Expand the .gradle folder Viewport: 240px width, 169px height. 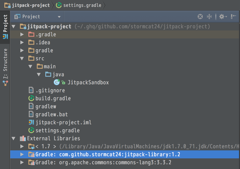pyautogui.click(x=22, y=35)
